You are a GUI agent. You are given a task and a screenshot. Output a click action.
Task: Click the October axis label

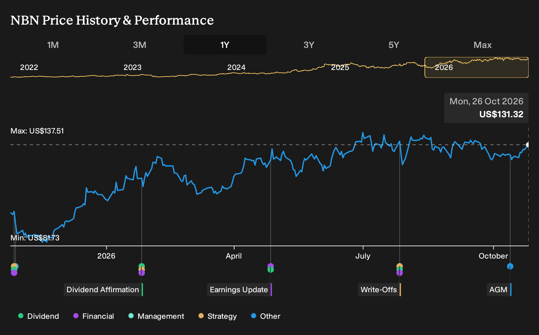click(x=493, y=256)
